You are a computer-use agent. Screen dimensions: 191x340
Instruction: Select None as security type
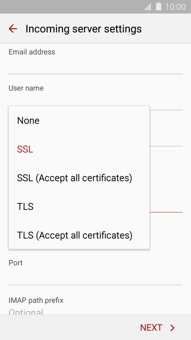tap(28, 120)
